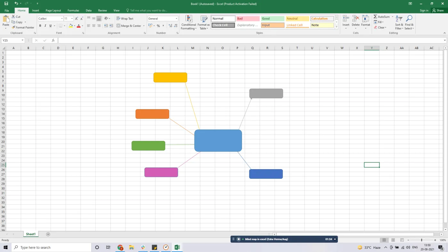Viewport: 448px width, 252px height.
Task: Expand the Number Format dropdown showing General
Action: pyautogui.click(x=176, y=18)
